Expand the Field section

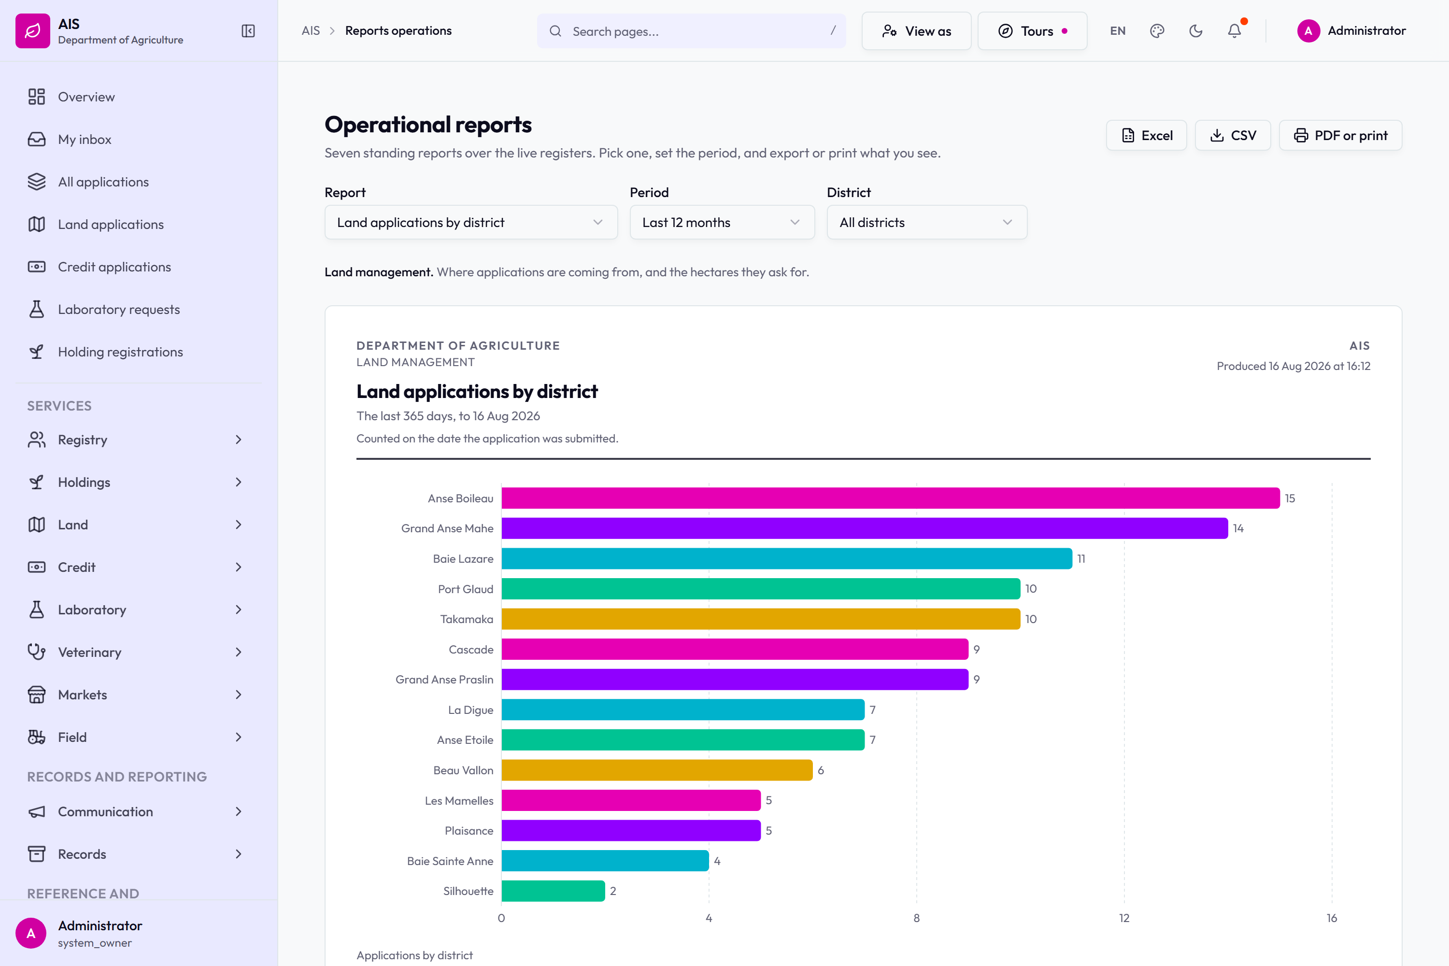(x=138, y=738)
